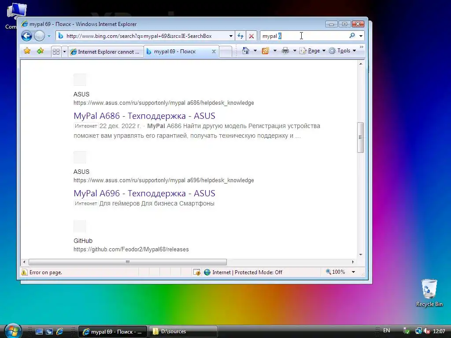This screenshot has height=338, width=451.
Task: Select the 'mypal 69 - Поиск' tab
Action: (x=178, y=51)
